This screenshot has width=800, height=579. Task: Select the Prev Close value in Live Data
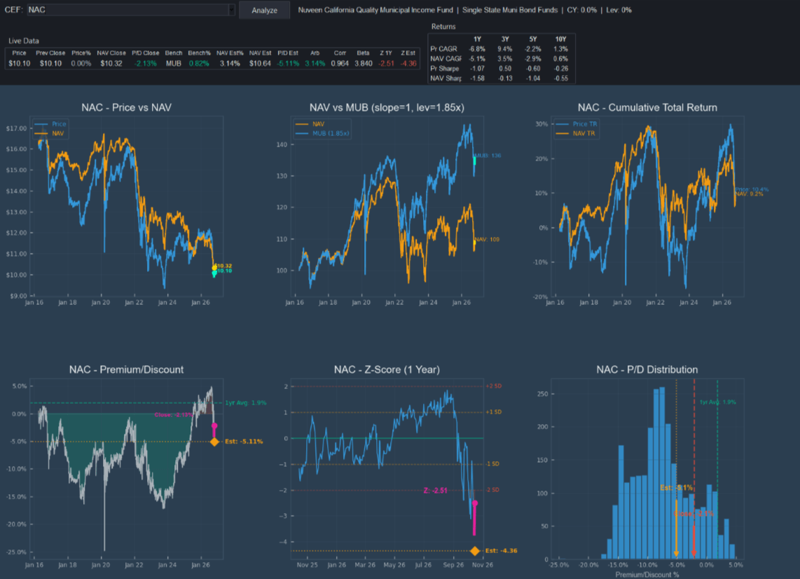click(50, 63)
